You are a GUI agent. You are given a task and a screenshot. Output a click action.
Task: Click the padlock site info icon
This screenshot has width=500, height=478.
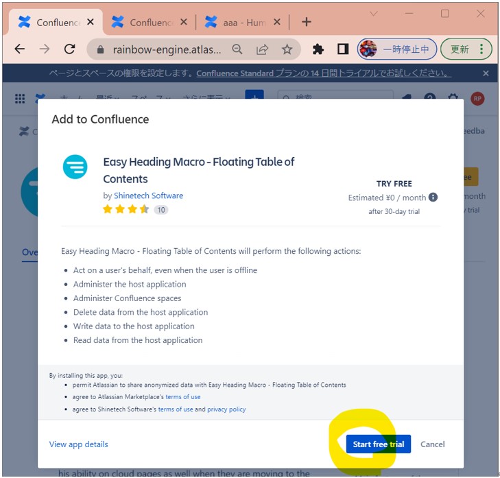tap(100, 49)
